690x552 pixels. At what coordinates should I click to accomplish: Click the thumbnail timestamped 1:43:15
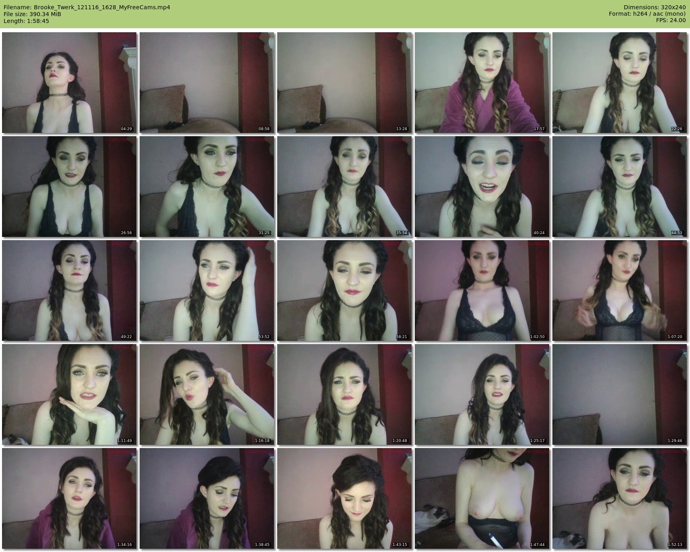pyautogui.click(x=345, y=498)
